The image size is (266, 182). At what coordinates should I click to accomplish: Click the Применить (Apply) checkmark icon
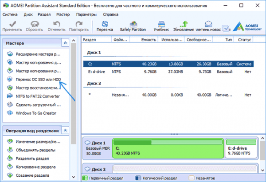(x=12, y=24)
